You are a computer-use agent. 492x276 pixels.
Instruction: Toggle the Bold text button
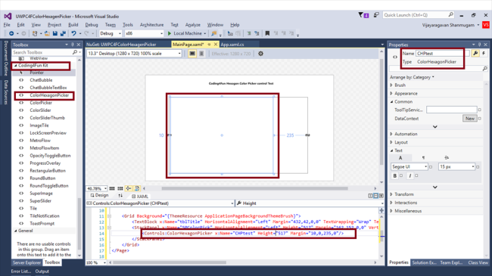coord(394,175)
